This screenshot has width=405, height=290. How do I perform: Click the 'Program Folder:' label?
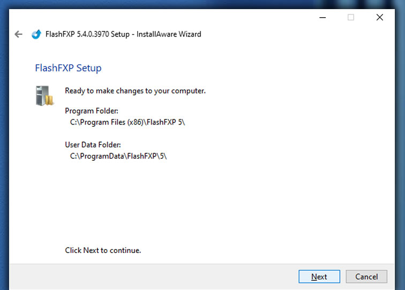click(x=92, y=111)
